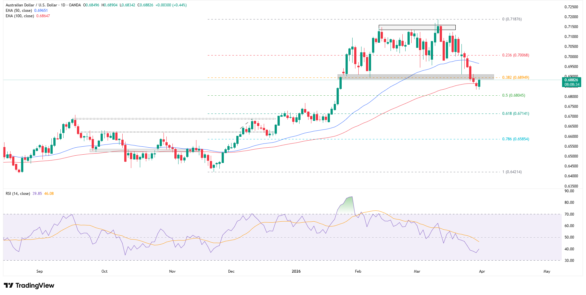Click the Dec label on the time axis
Screen dimensions: 586x295
coord(231,271)
